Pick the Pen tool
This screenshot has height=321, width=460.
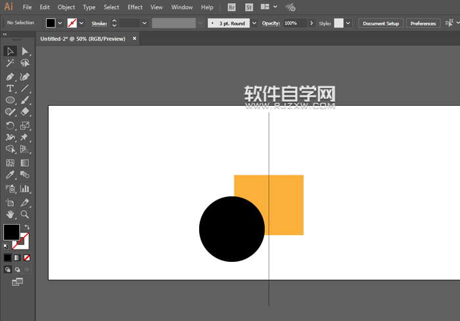(x=11, y=76)
